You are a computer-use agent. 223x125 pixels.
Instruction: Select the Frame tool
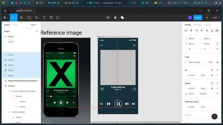click(21, 18)
